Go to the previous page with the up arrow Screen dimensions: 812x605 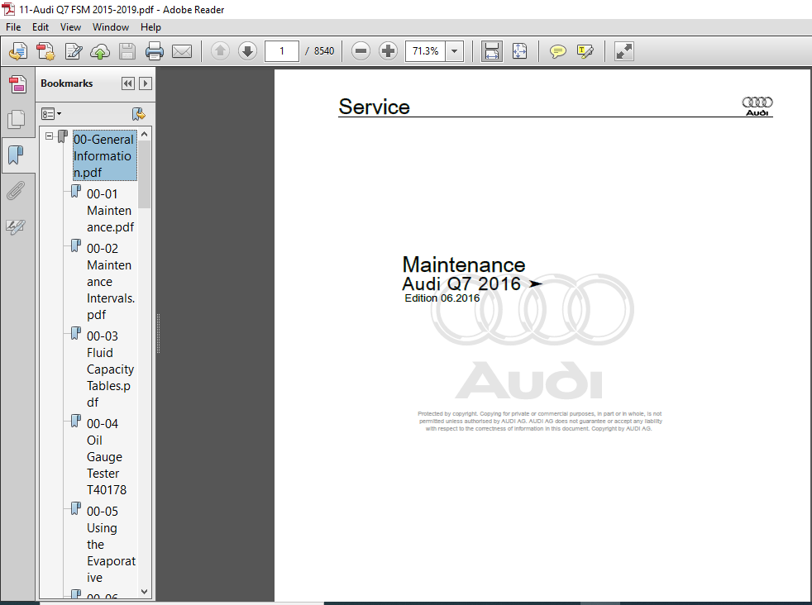pyautogui.click(x=220, y=51)
